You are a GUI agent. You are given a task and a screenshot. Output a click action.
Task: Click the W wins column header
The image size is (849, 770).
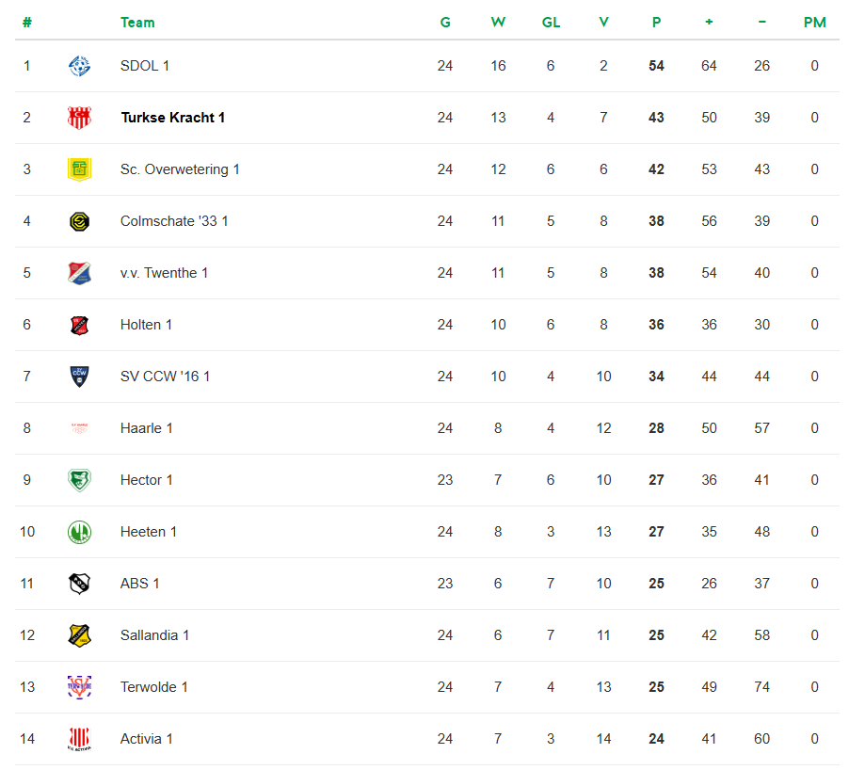tap(498, 23)
